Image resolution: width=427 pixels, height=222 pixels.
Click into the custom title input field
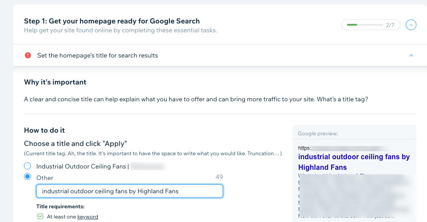[x=130, y=191]
